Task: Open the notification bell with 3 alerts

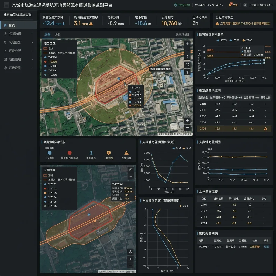Action: pos(230,5)
